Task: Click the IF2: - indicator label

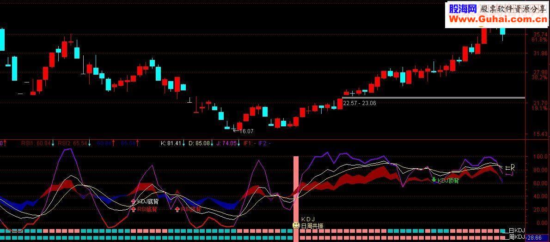Action: tap(264, 143)
